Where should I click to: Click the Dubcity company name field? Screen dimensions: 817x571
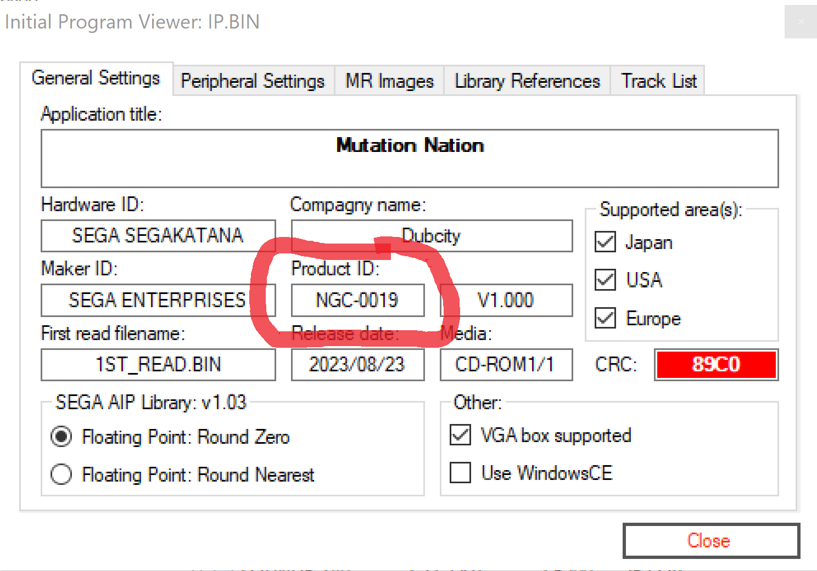point(432,236)
